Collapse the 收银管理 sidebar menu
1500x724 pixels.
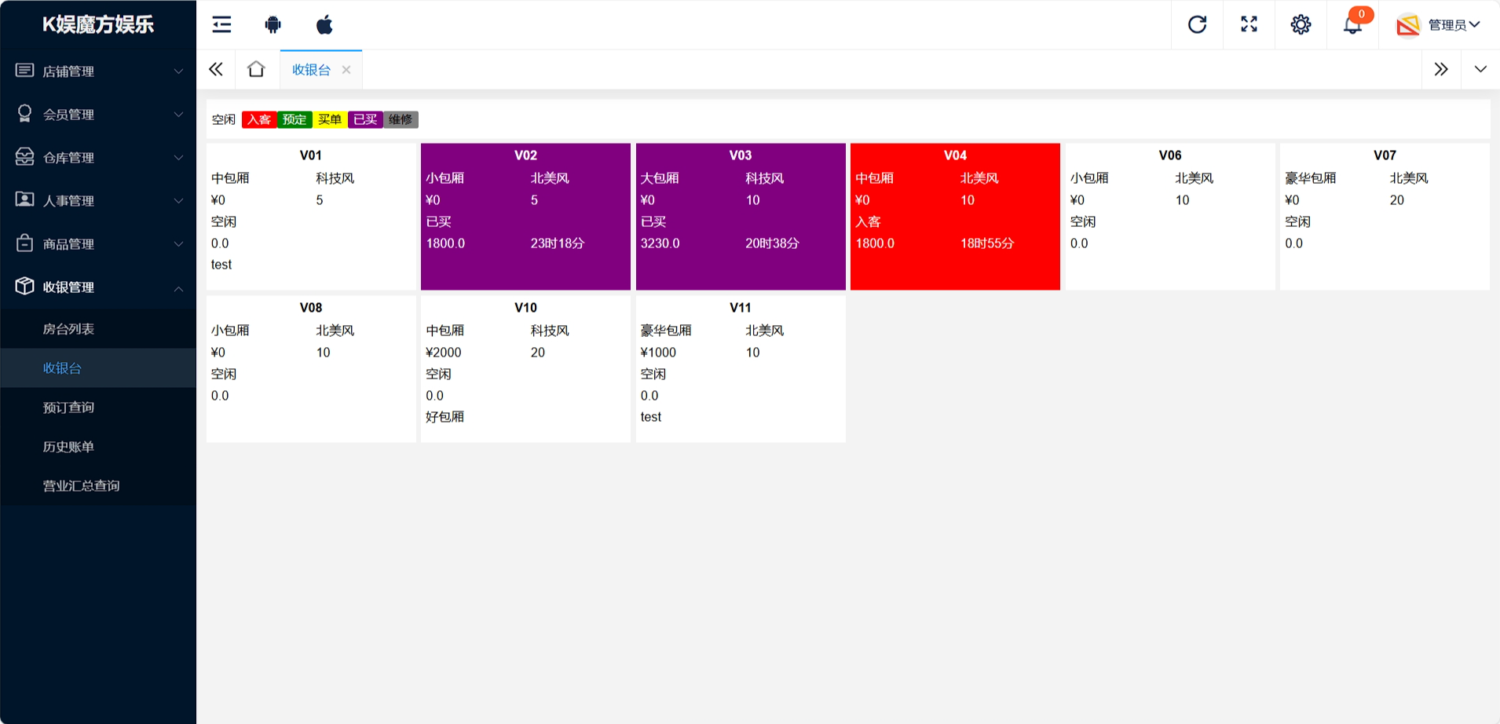[x=98, y=287]
